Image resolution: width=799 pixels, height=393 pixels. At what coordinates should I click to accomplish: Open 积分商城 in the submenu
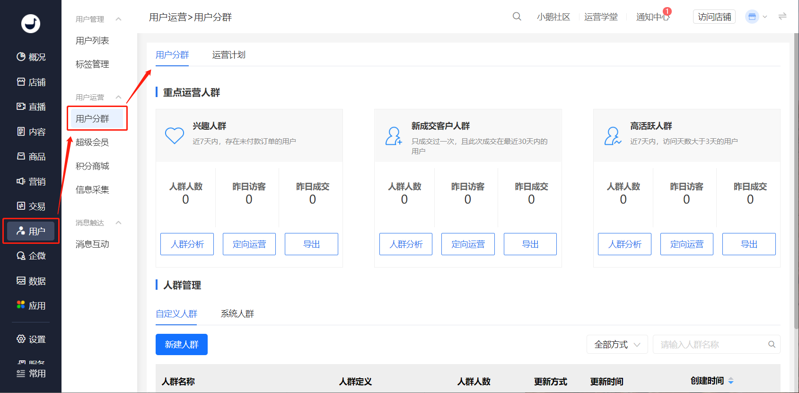[92, 166]
